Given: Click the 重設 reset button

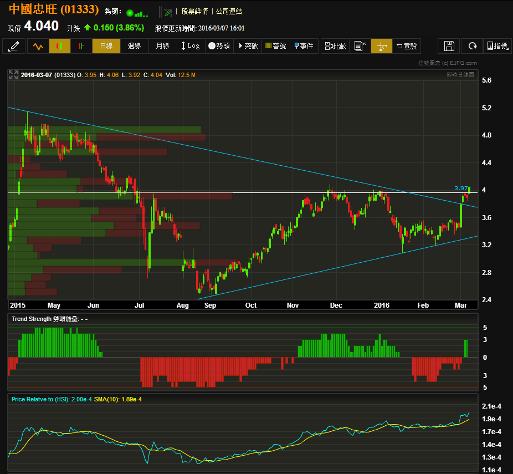Looking at the screenshot, I should click(407, 46).
